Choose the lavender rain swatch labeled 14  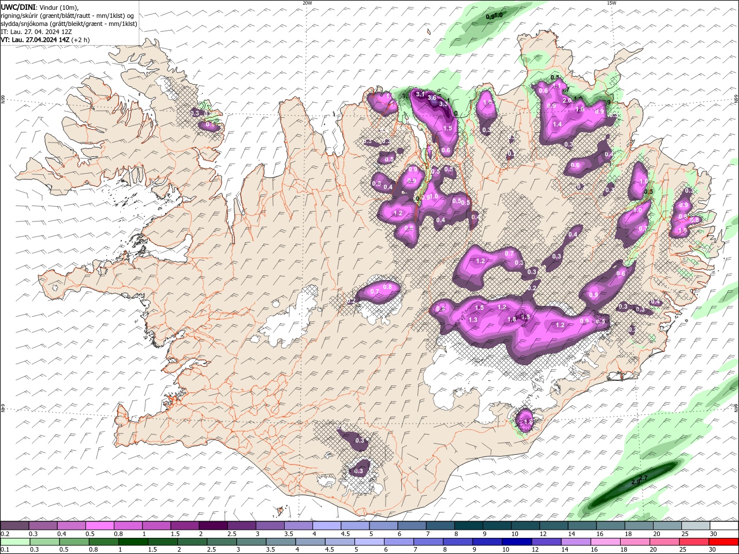pyautogui.click(x=576, y=542)
